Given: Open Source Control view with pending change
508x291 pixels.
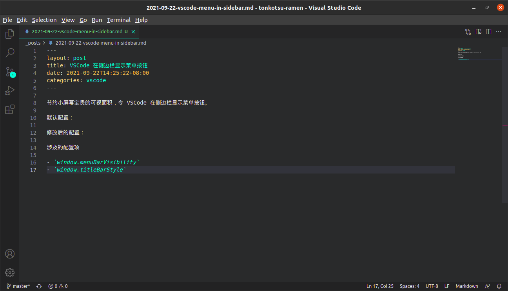Looking at the screenshot, I should (x=10, y=72).
